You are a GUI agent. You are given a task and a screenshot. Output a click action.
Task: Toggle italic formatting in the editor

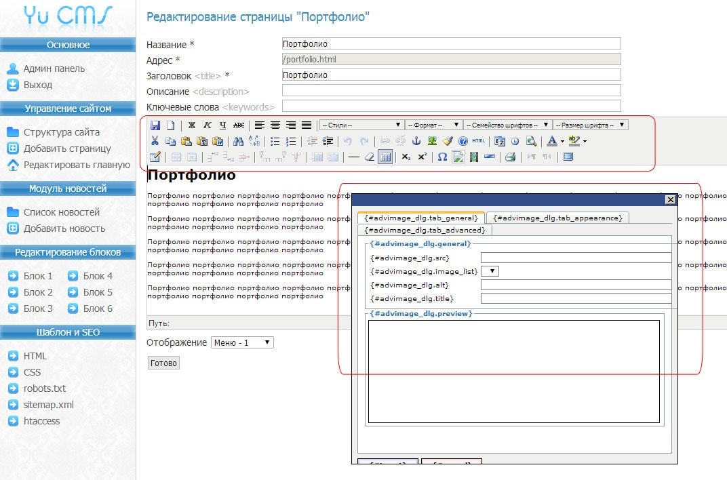pos(208,125)
